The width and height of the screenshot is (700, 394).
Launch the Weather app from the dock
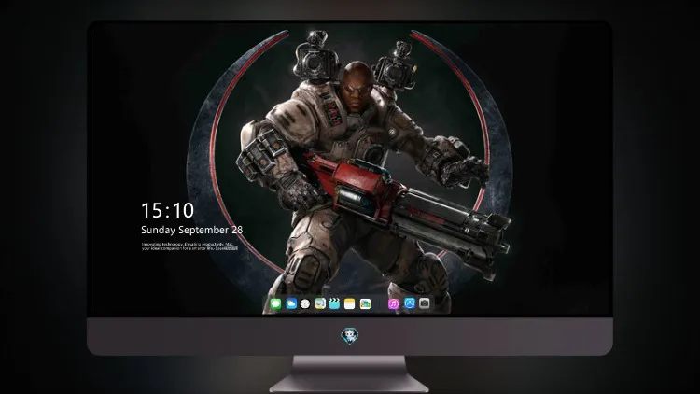pos(291,303)
